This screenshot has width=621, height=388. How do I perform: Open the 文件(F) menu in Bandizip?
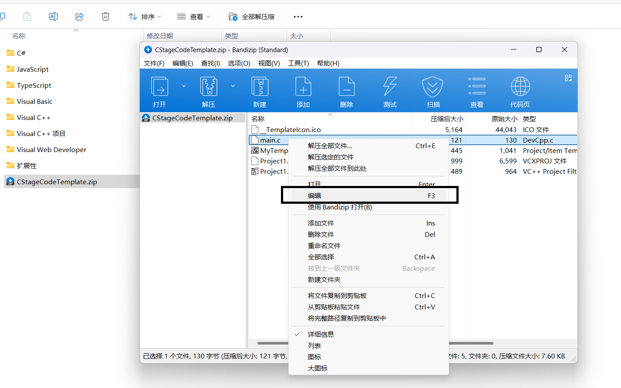point(154,63)
